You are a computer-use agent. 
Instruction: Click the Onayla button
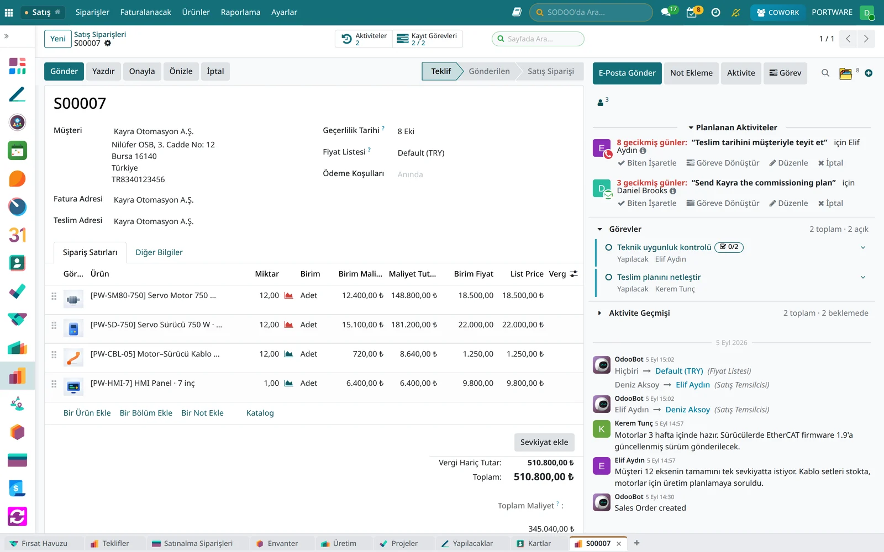pyautogui.click(x=142, y=71)
